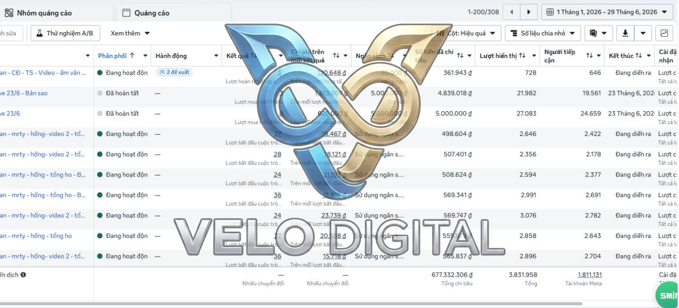This screenshot has height=308, width=679.
Task: Open the reports icon dropdown button
Action: (x=598, y=33)
